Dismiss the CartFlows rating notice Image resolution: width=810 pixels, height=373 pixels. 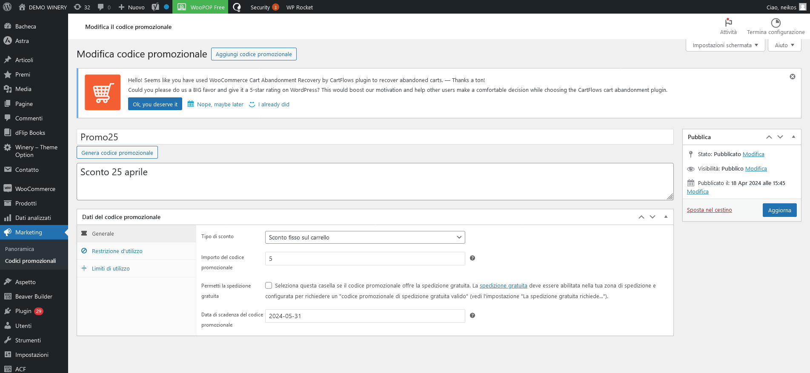coord(792,77)
